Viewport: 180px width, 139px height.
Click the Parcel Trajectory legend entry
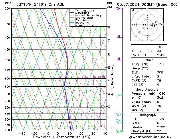point(88,15)
